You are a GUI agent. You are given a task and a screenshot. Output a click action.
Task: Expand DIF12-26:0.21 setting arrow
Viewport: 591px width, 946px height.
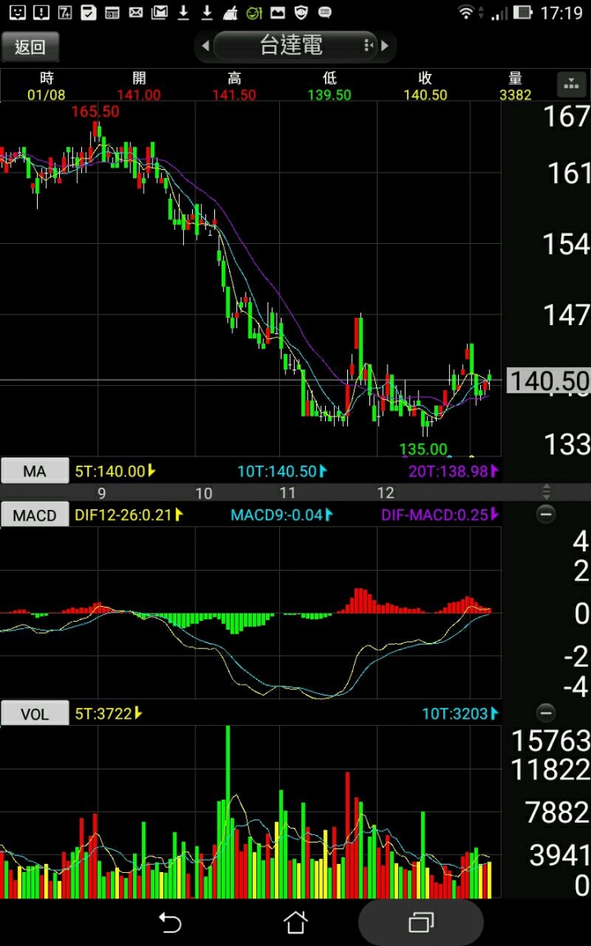(179, 515)
